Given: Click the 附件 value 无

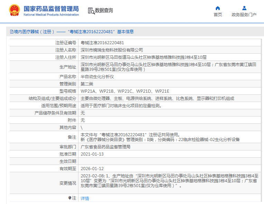Looking at the screenshot, I should click(x=83, y=120).
